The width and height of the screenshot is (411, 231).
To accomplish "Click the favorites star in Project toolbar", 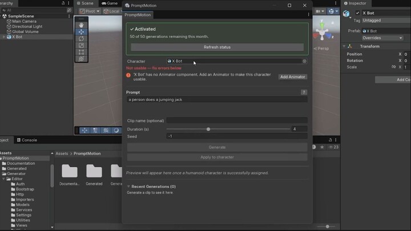I will 322,147.
